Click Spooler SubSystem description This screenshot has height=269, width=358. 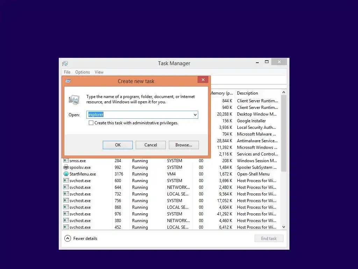pos(257,167)
